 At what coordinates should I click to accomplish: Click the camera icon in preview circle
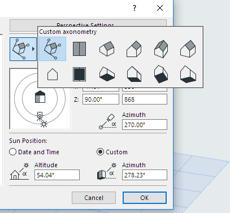pyautogui.click(x=40, y=116)
